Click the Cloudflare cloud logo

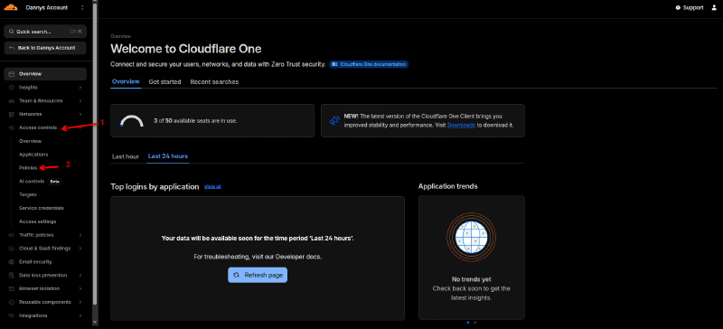[11, 7]
